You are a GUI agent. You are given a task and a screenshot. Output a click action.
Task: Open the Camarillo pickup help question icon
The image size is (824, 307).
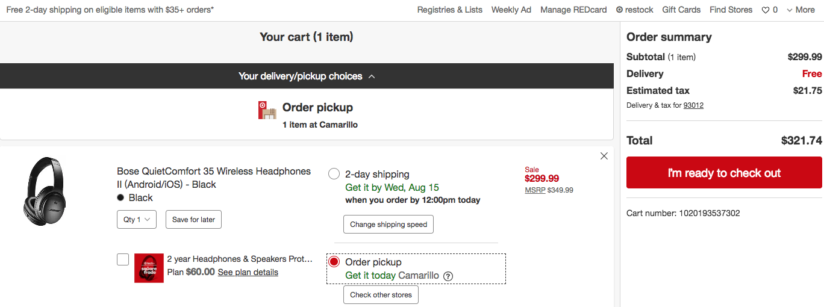coord(448,276)
